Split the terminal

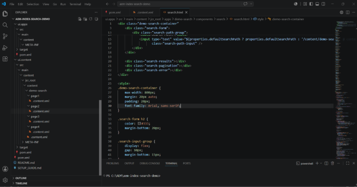pos(326,163)
